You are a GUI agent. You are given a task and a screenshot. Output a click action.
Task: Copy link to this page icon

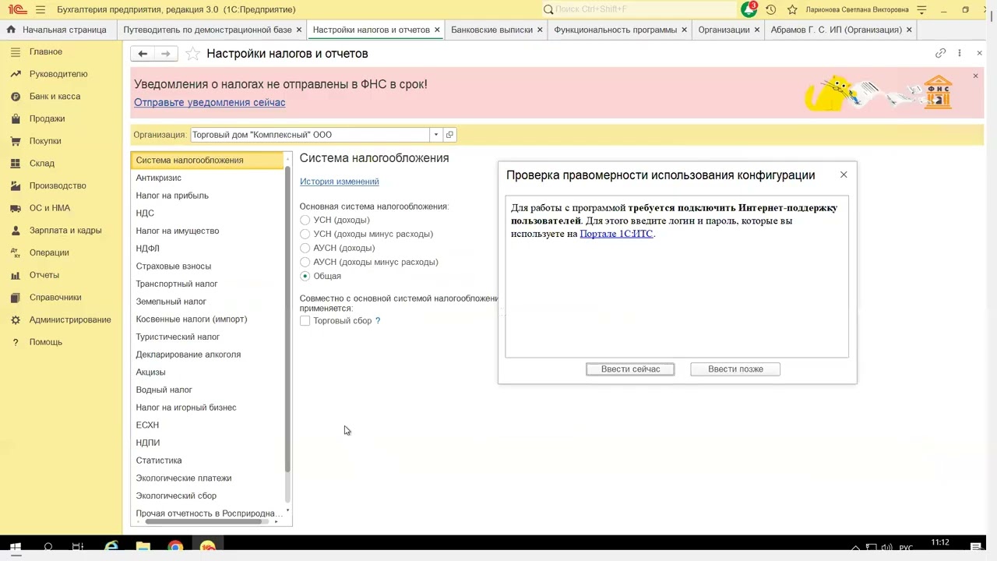(x=940, y=53)
